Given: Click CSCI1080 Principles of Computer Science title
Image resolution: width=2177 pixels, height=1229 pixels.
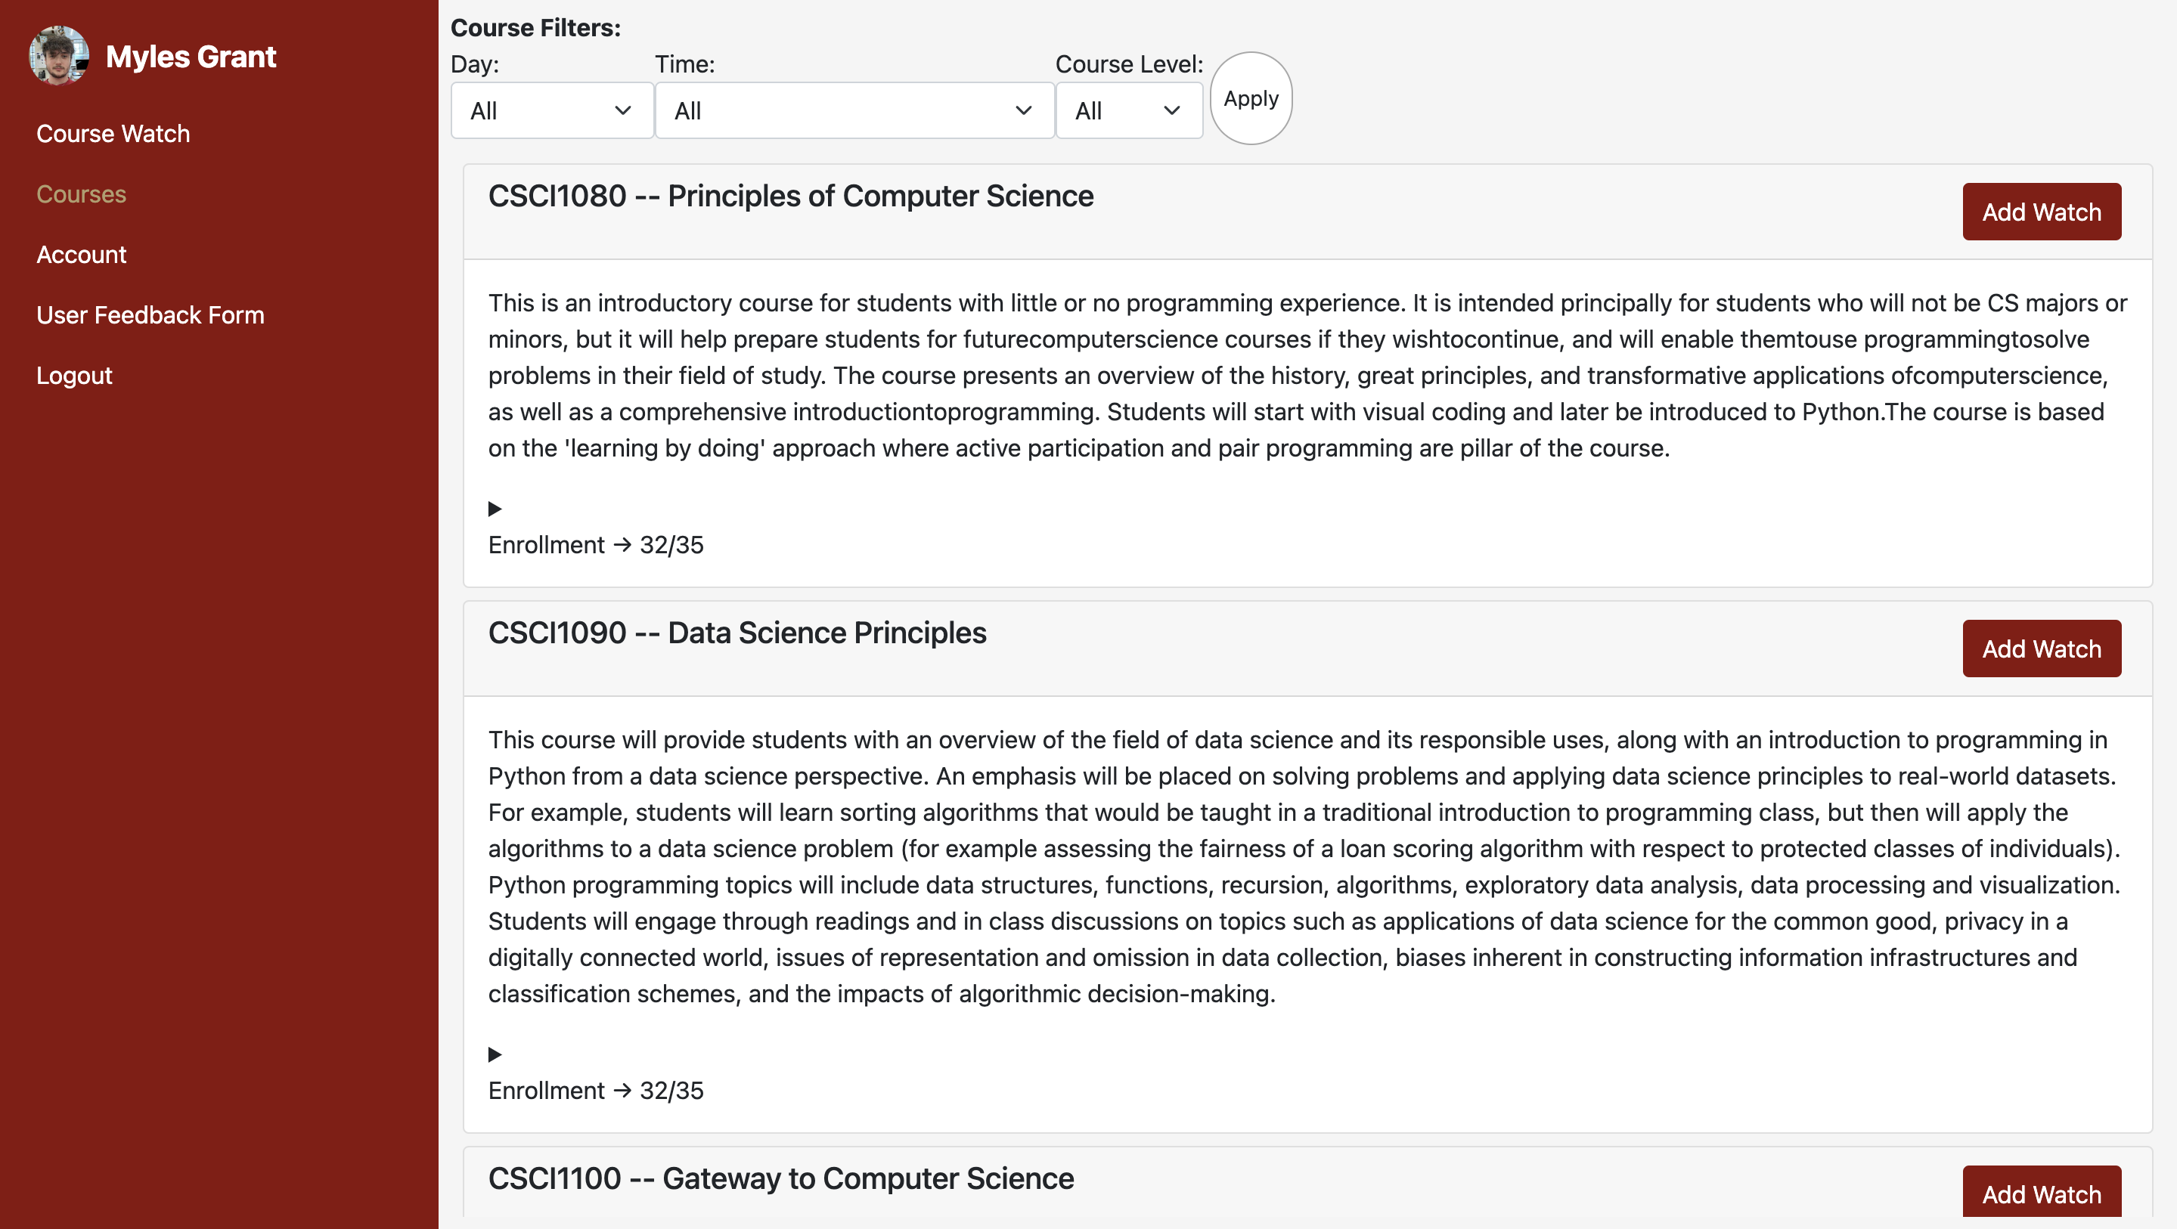Looking at the screenshot, I should [x=790, y=196].
